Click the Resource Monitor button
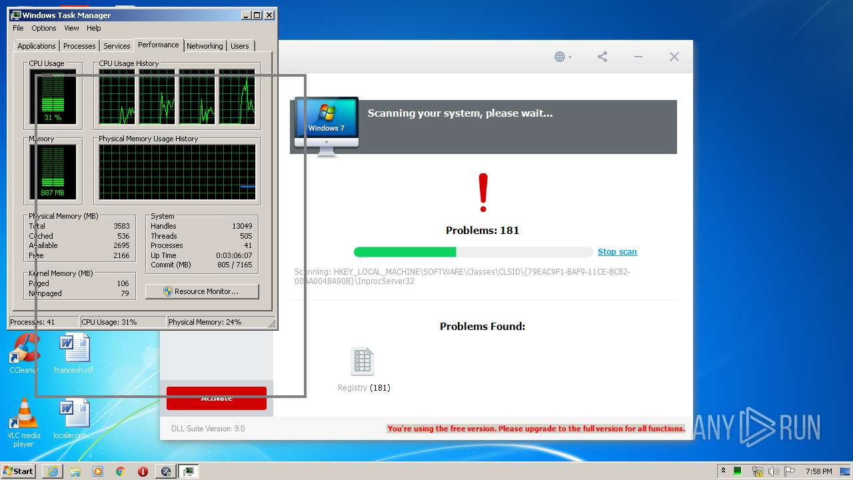The image size is (853, 480). [x=202, y=291]
